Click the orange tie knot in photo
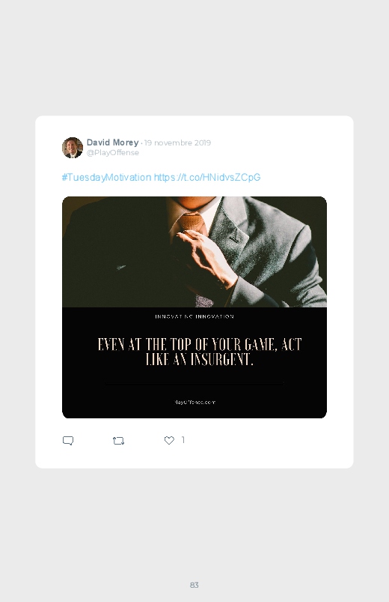This screenshot has height=602, width=389. 192,221
